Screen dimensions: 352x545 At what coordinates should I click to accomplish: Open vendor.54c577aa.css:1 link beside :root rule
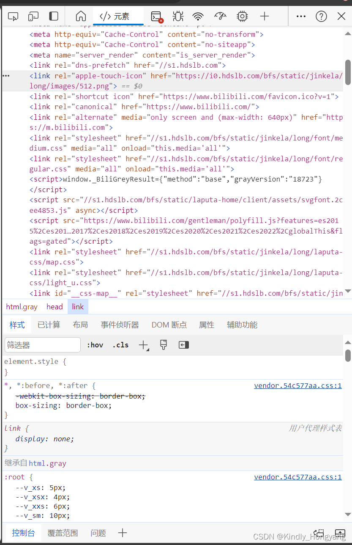coord(298,477)
